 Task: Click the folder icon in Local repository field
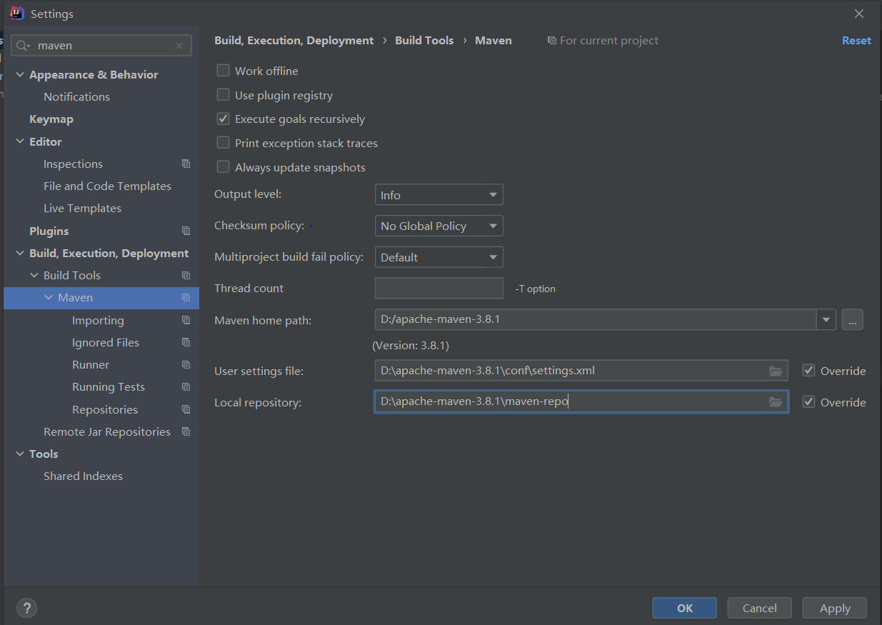(776, 402)
